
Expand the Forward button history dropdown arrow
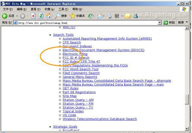pyautogui.click(x=28, y=16)
